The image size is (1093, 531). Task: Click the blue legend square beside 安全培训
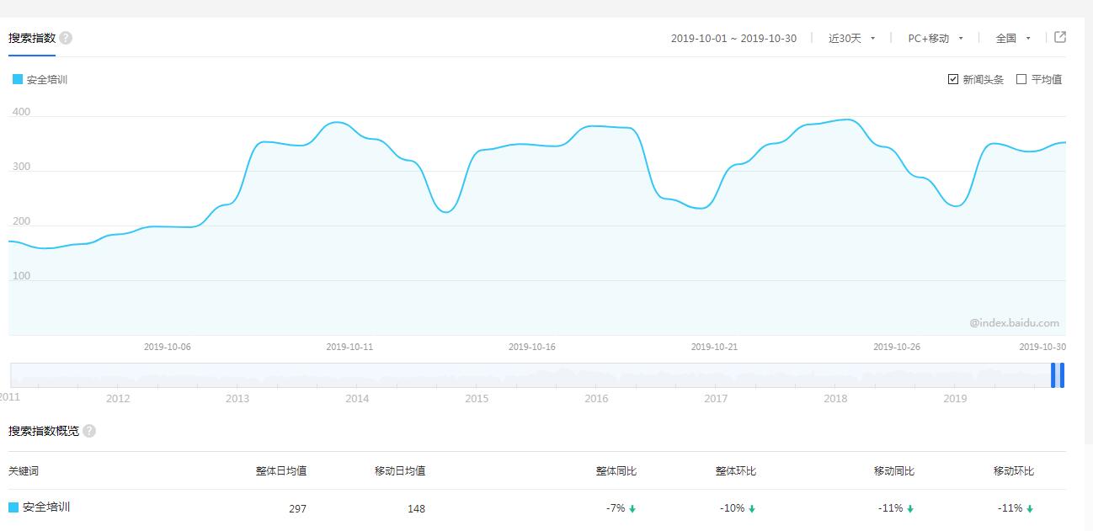(x=16, y=78)
